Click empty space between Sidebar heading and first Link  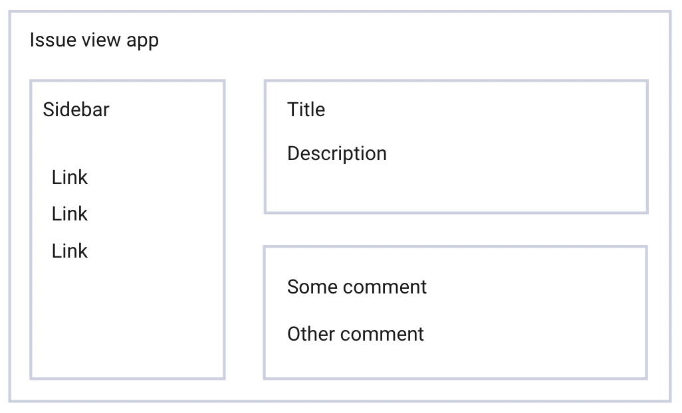pos(126,143)
